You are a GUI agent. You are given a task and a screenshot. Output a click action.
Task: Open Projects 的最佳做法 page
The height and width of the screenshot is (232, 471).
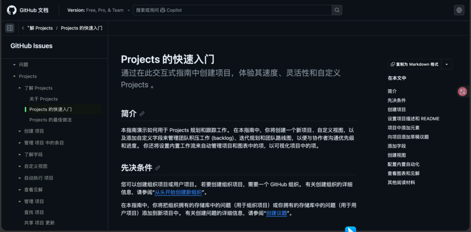coord(51,120)
